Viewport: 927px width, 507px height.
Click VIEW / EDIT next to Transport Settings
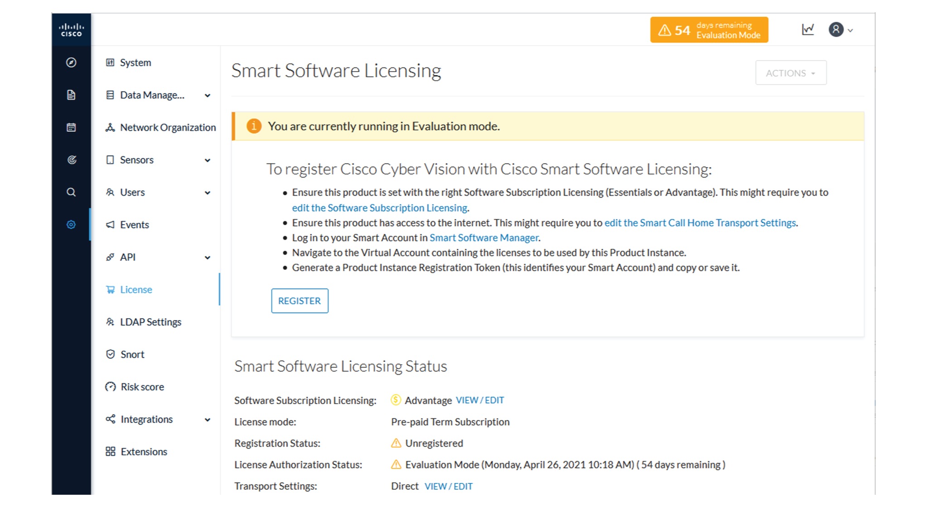449,486
